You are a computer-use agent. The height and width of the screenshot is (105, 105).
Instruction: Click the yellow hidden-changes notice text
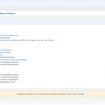pyautogui.click(x=42, y=94)
